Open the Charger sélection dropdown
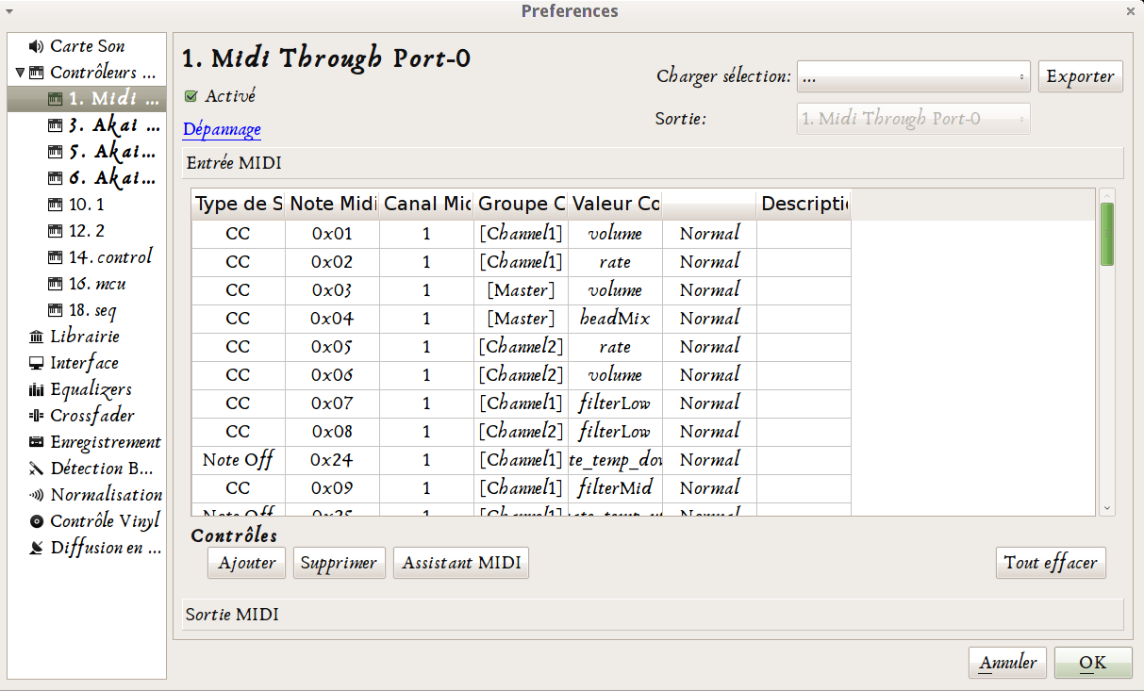 [913, 77]
